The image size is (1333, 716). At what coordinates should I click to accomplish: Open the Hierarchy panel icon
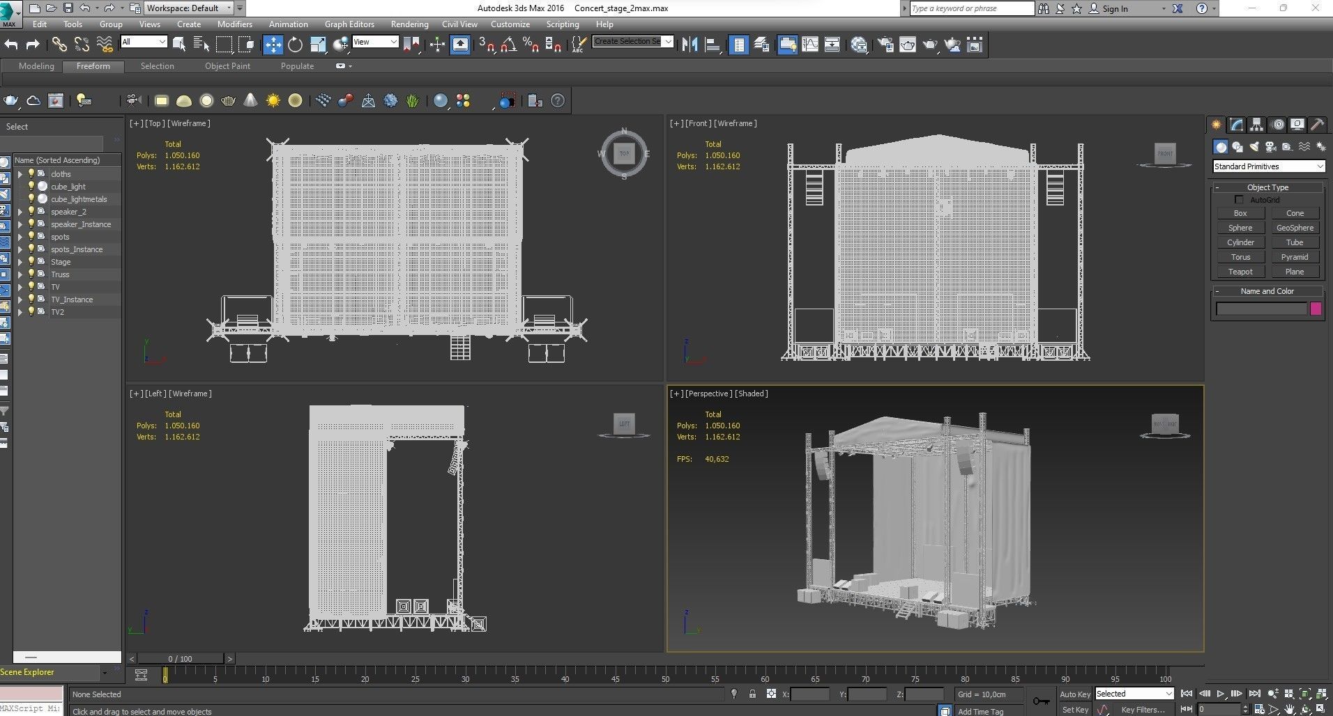click(x=1256, y=125)
